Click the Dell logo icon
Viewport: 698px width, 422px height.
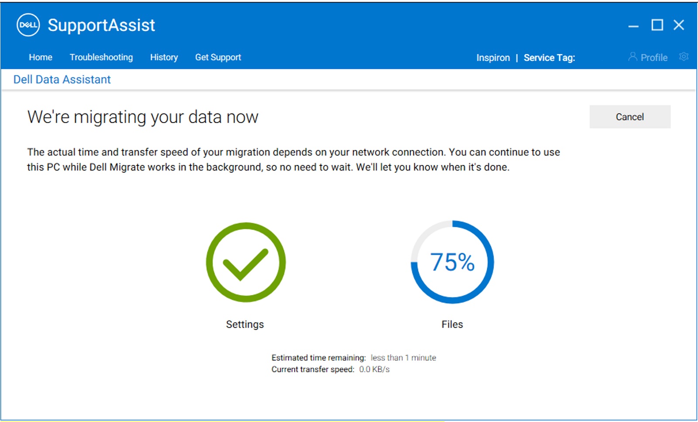[28, 25]
